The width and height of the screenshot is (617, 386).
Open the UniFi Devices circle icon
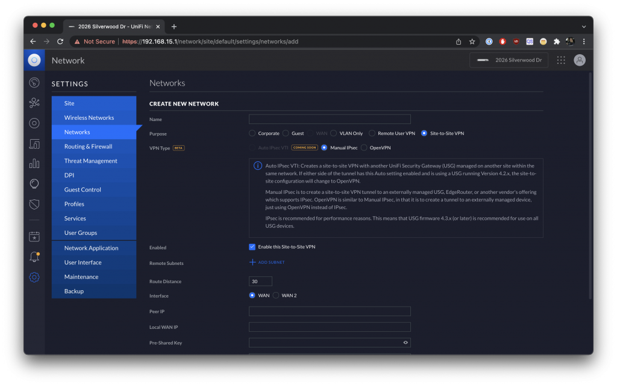pyautogui.click(x=34, y=123)
